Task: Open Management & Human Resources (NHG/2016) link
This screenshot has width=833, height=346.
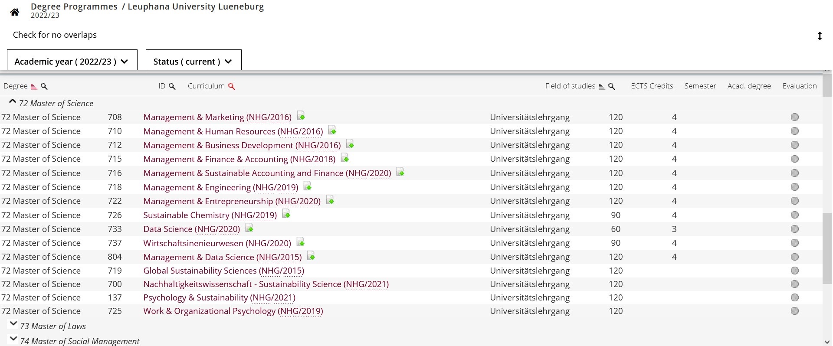Action: click(x=233, y=131)
